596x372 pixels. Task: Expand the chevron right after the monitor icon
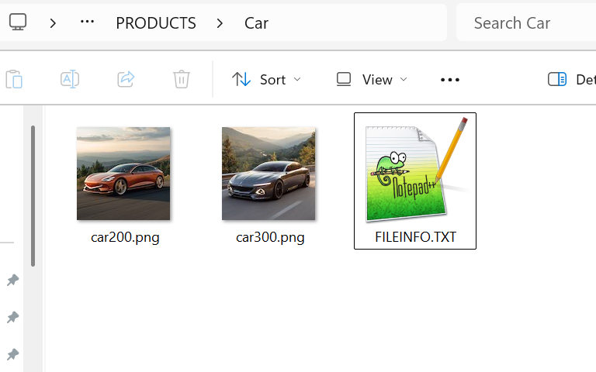click(53, 23)
